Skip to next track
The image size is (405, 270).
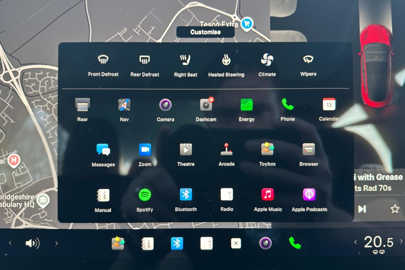click(x=362, y=209)
